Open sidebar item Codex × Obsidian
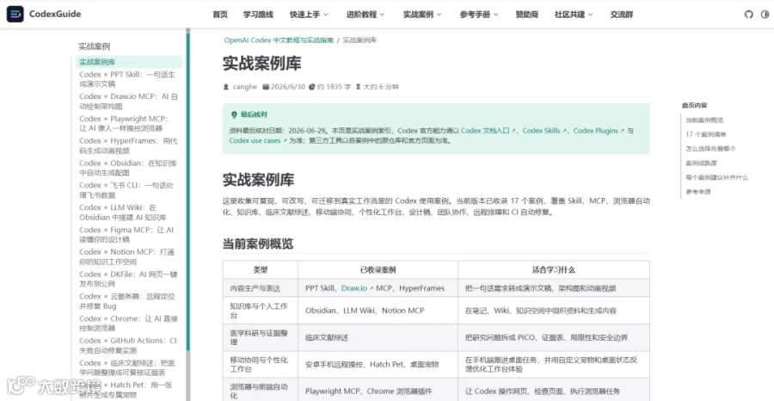Image resolution: width=774 pixels, height=401 pixels. tap(127, 168)
